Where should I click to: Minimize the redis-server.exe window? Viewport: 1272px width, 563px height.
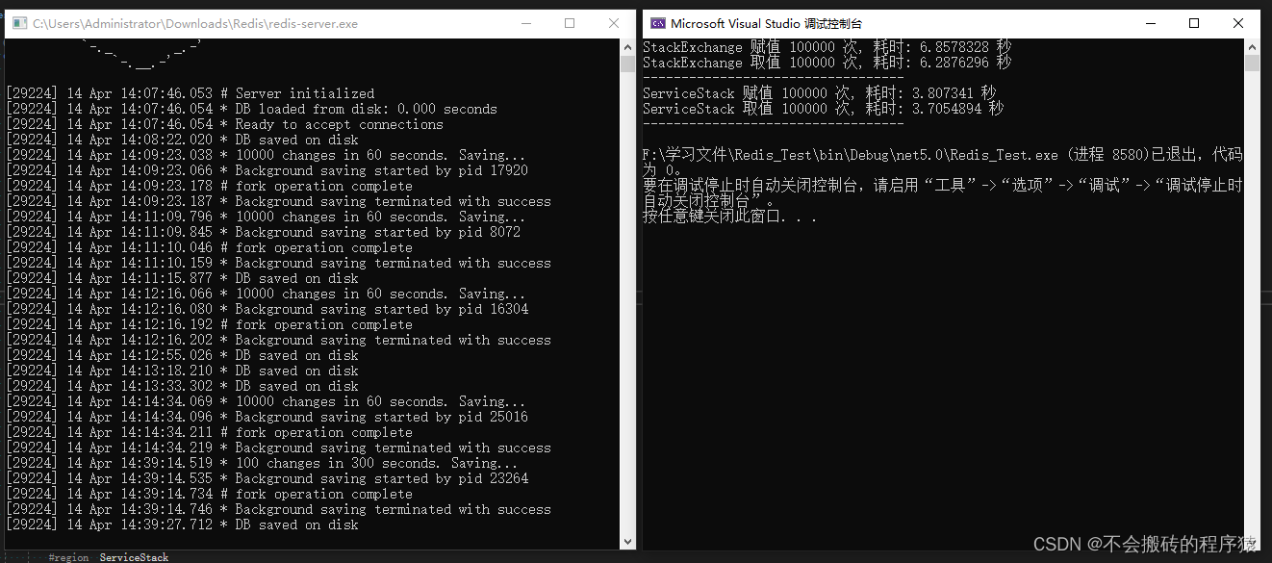pos(524,24)
